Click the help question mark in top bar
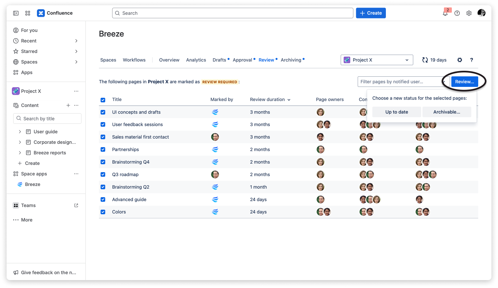 pyautogui.click(x=457, y=13)
